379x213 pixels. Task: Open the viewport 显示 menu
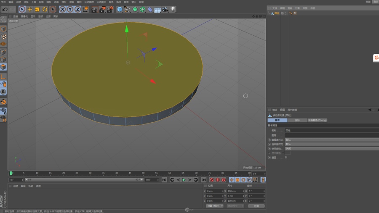33,16
